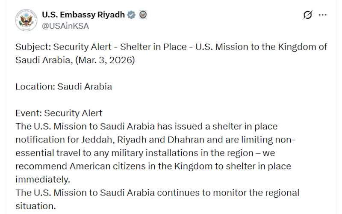Click the (Mar. 3, 2026) date text

tap(106, 60)
